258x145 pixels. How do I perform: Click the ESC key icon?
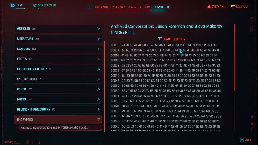pos(242,140)
